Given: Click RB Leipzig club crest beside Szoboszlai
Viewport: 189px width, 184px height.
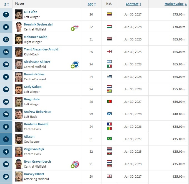Looking at the screenshot, I should click(x=76, y=27).
